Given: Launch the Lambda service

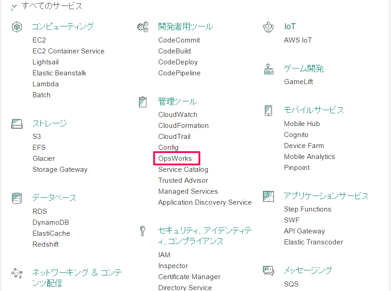Looking at the screenshot, I should (x=46, y=84).
